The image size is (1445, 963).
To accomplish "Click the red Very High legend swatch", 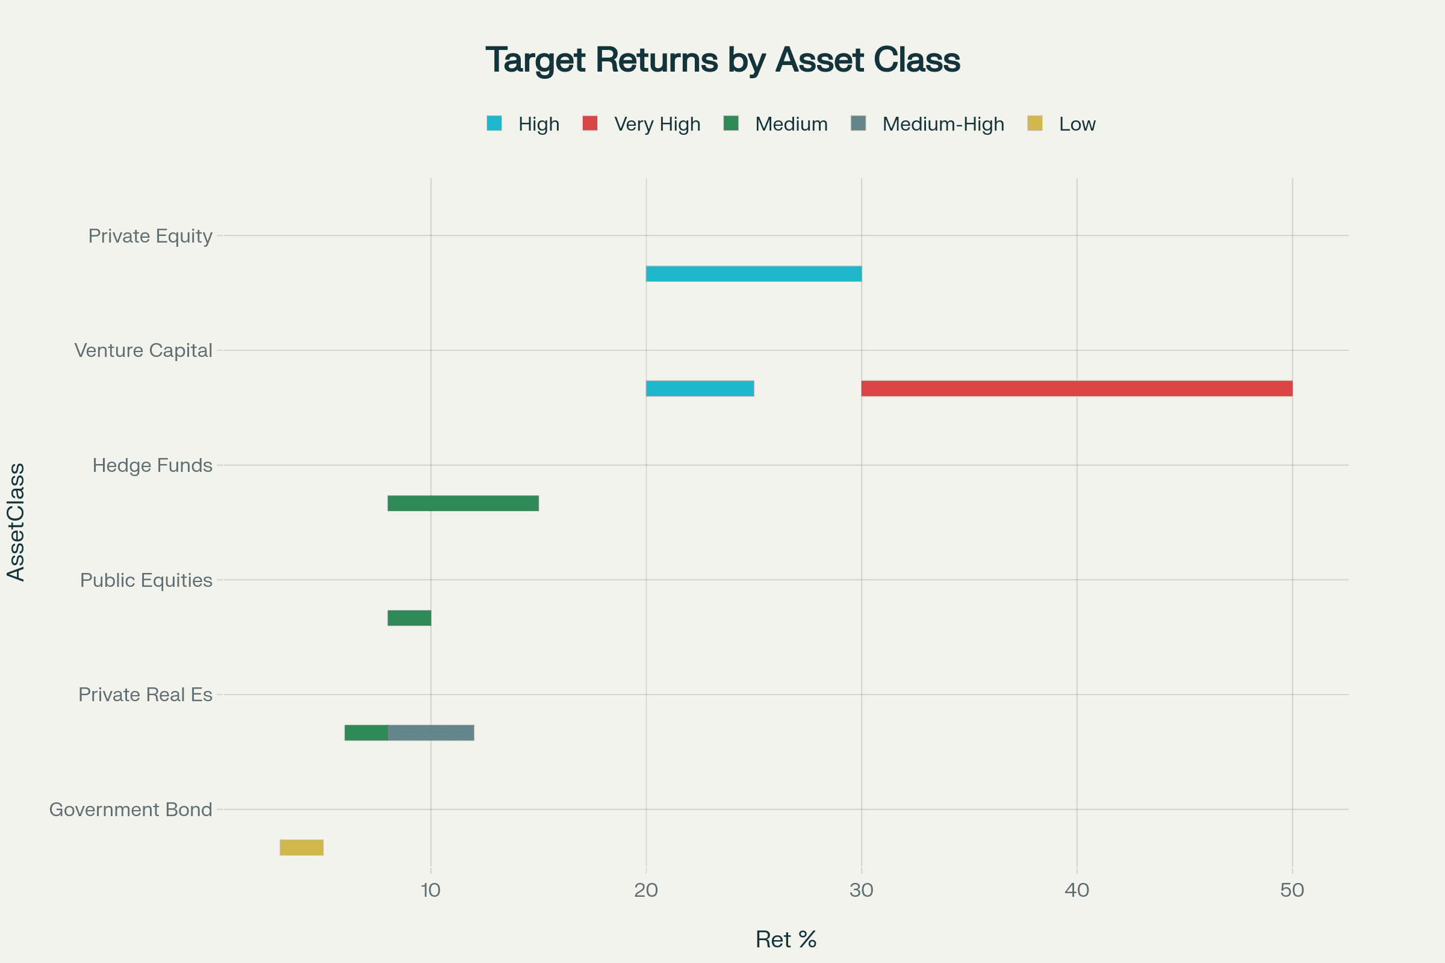I will 590,123.
